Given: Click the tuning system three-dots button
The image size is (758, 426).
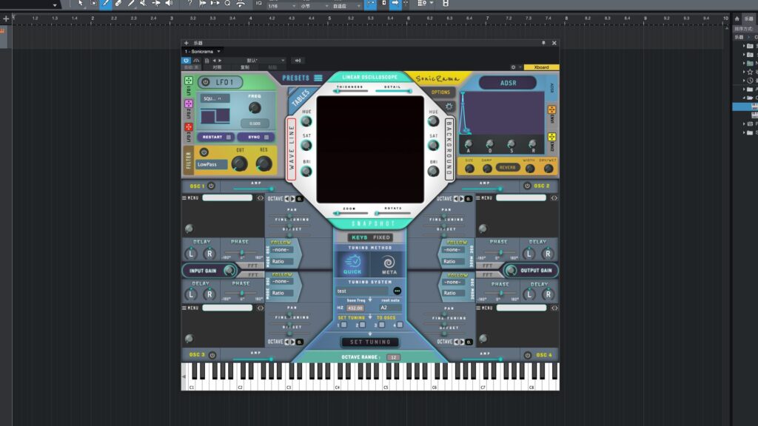Looking at the screenshot, I should pyautogui.click(x=397, y=291).
